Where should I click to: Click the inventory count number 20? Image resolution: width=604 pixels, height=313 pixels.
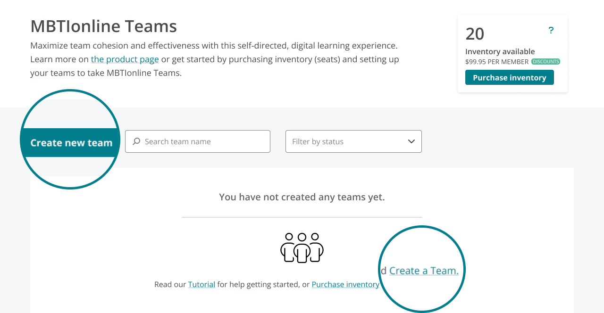click(x=475, y=33)
